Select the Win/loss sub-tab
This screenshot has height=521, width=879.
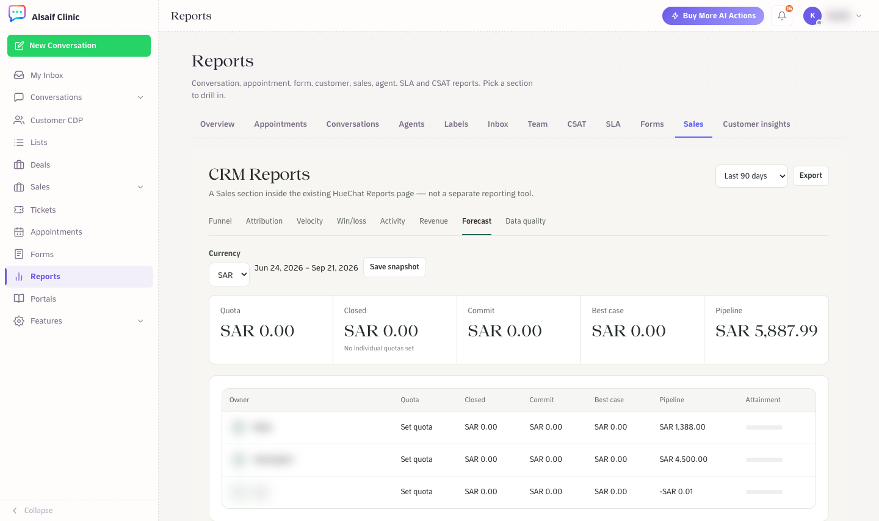(x=352, y=221)
